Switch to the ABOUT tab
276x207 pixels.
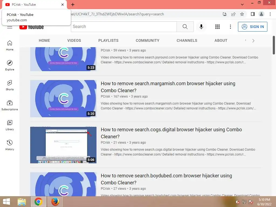(221, 40)
